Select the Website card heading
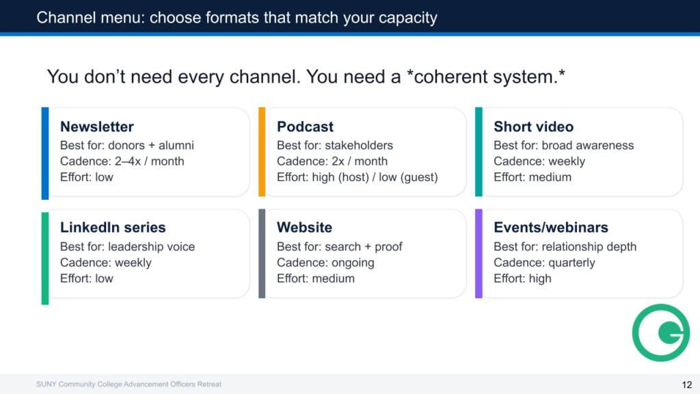This screenshot has height=394, width=700. point(304,227)
